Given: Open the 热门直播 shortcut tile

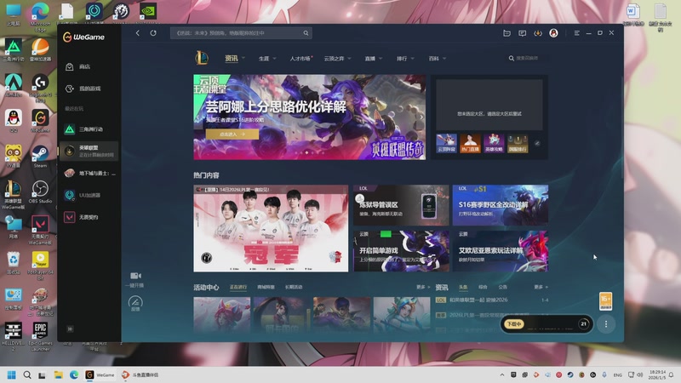Looking at the screenshot, I should [470, 143].
